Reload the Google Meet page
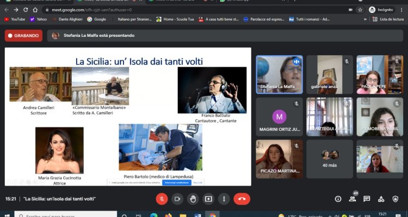The height and width of the screenshot is (217, 408). tap(26, 10)
